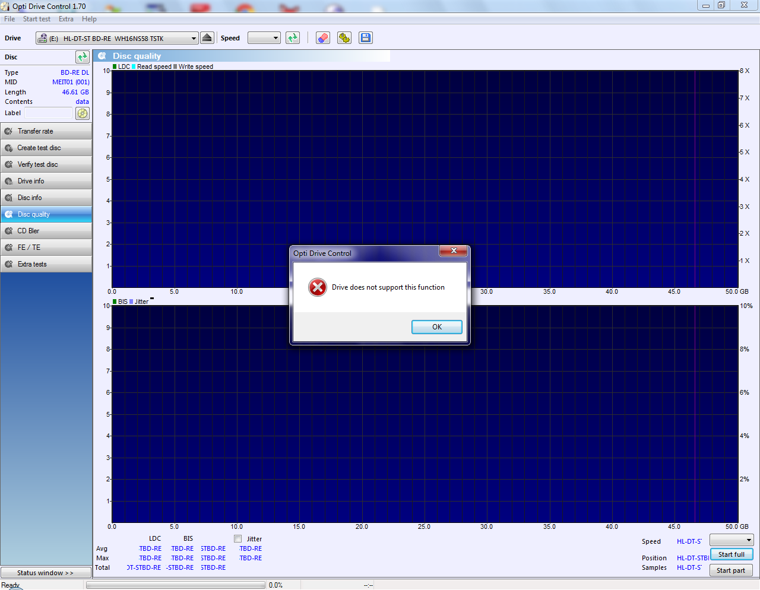
Task: Click the save floppy disk icon
Action: coord(366,38)
